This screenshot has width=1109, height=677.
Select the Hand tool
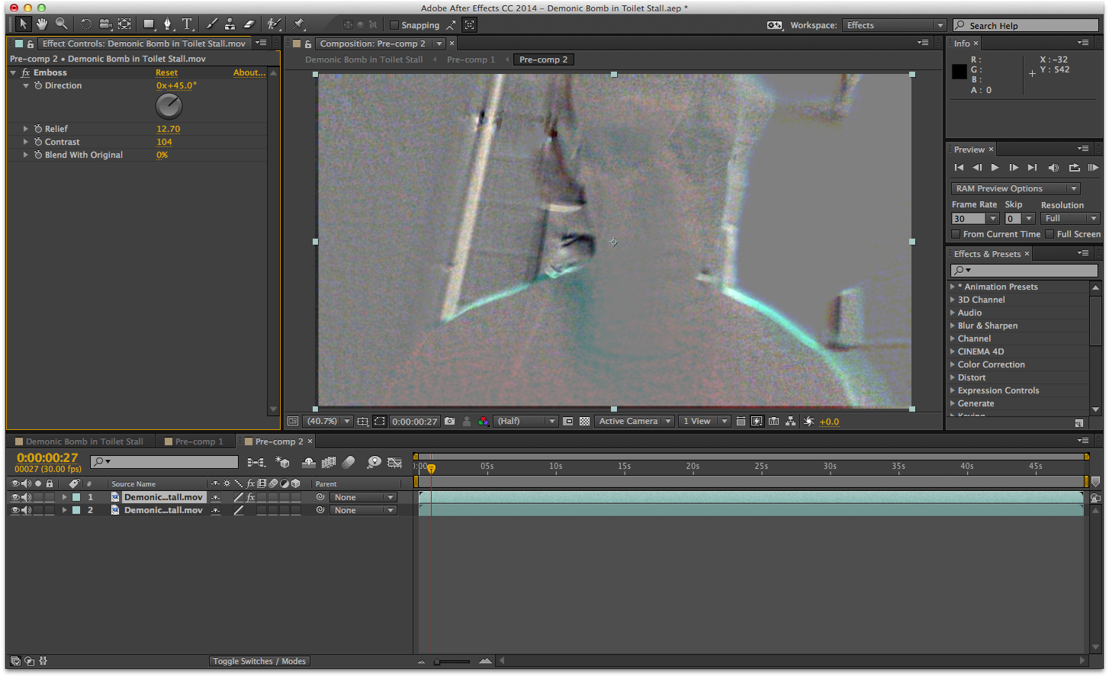pos(42,24)
